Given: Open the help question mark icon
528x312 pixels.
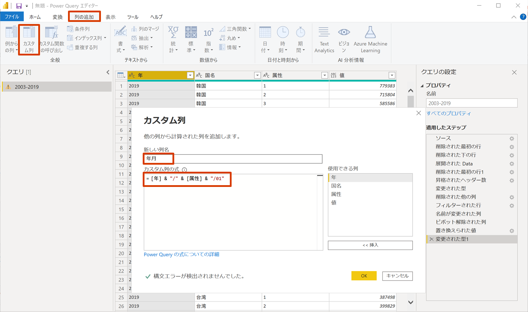Looking at the screenshot, I should 523,17.
